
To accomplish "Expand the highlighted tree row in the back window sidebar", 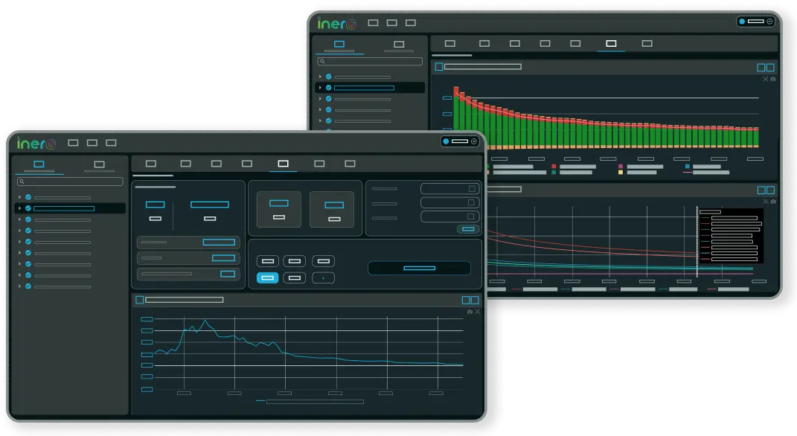I will [321, 88].
